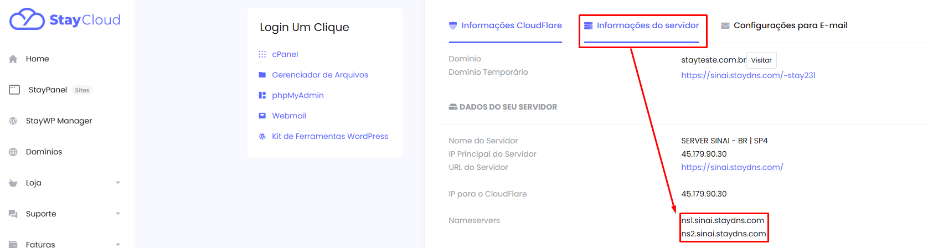Click the Home house icon in sidebar

13,59
